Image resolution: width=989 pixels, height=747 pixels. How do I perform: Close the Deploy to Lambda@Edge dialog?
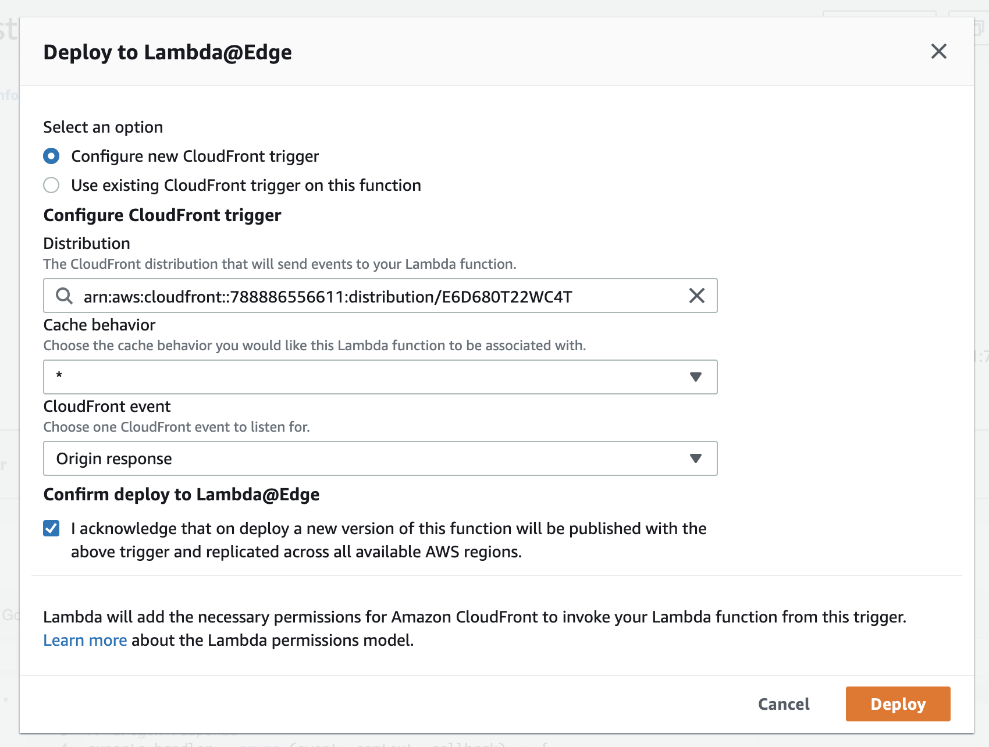coord(938,51)
